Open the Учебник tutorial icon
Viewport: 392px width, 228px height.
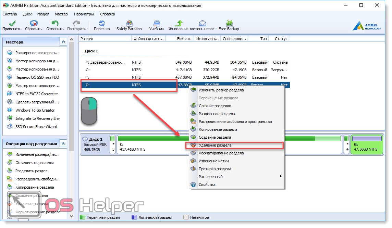click(157, 25)
